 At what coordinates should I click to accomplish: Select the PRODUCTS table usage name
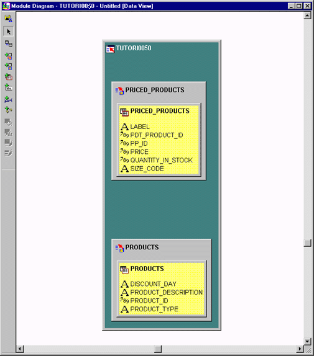pos(147,269)
